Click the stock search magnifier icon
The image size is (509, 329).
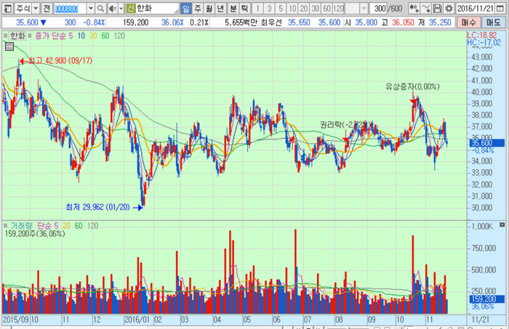(x=102, y=8)
